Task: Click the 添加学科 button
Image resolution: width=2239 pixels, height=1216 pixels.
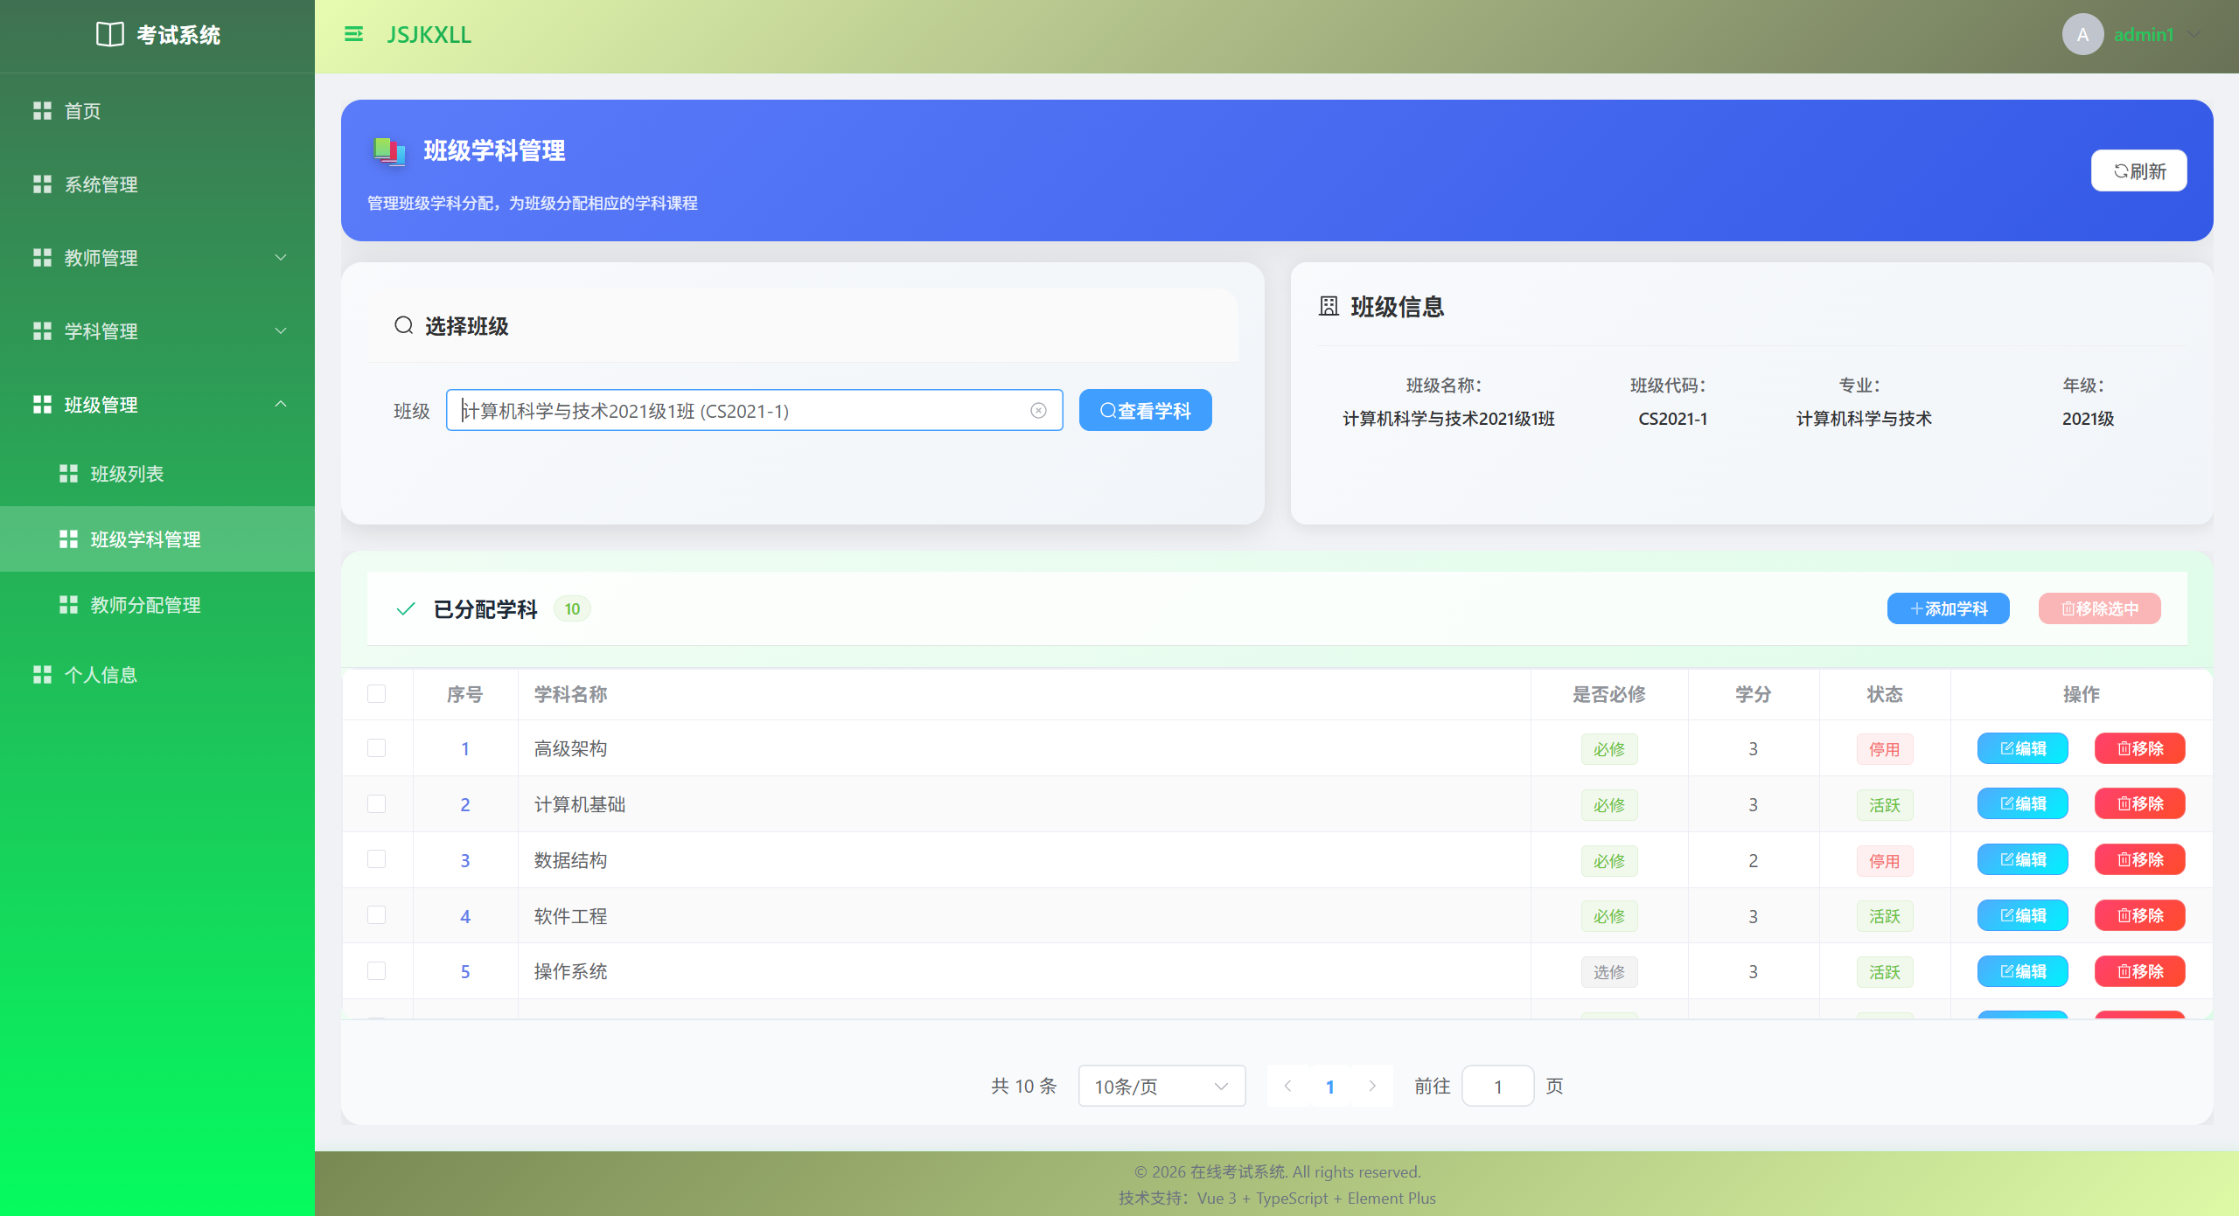Action: (x=1948, y=608)
